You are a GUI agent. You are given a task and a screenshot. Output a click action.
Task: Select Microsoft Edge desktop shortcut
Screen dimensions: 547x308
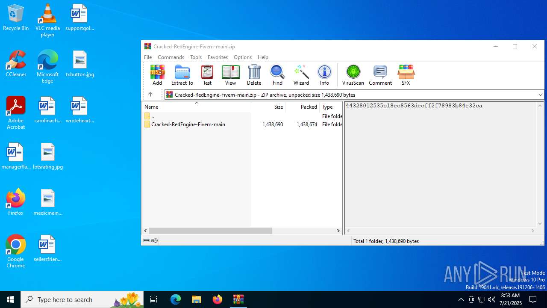point(47,67)
